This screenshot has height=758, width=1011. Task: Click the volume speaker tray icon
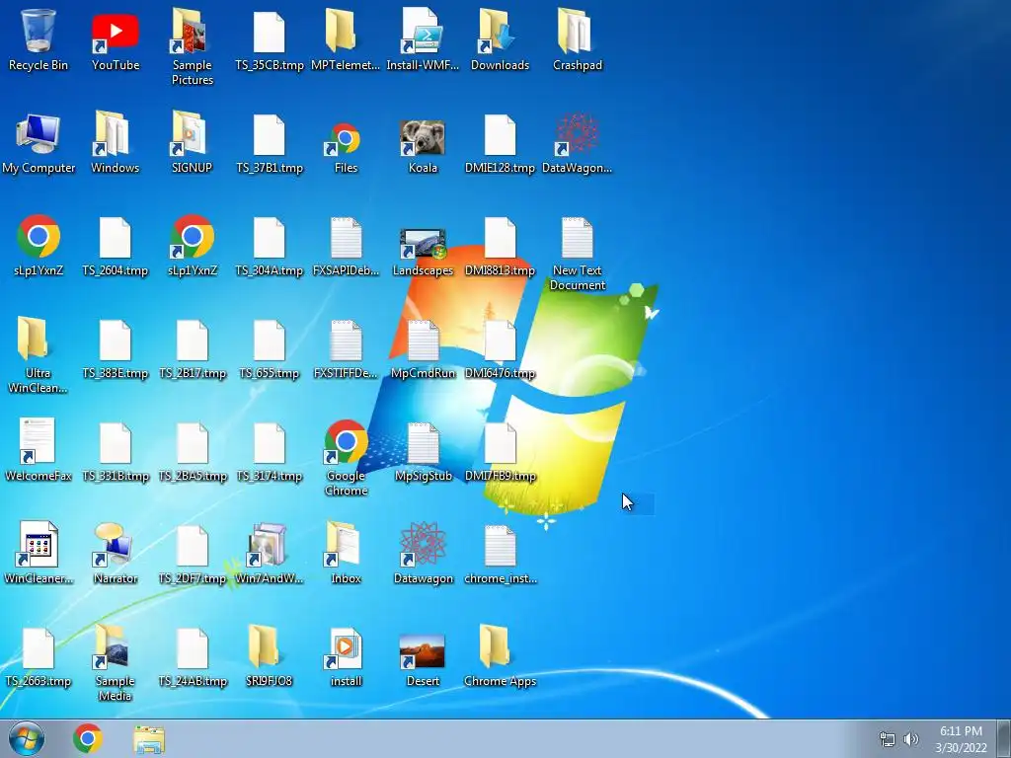[x=910, y=739]
